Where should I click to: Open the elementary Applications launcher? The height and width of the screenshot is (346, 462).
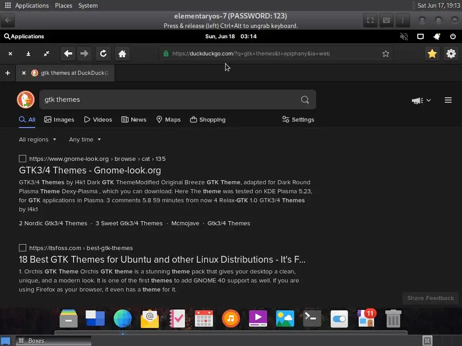click(24, 36)
